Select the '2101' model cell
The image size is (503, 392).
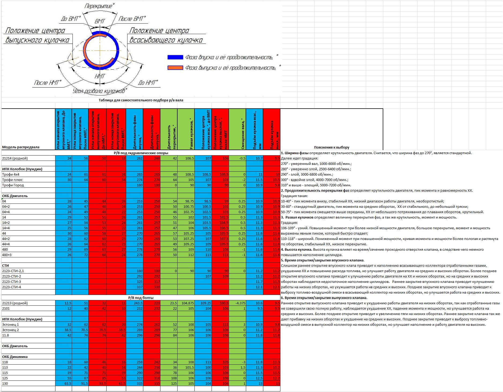coord(28,308)
